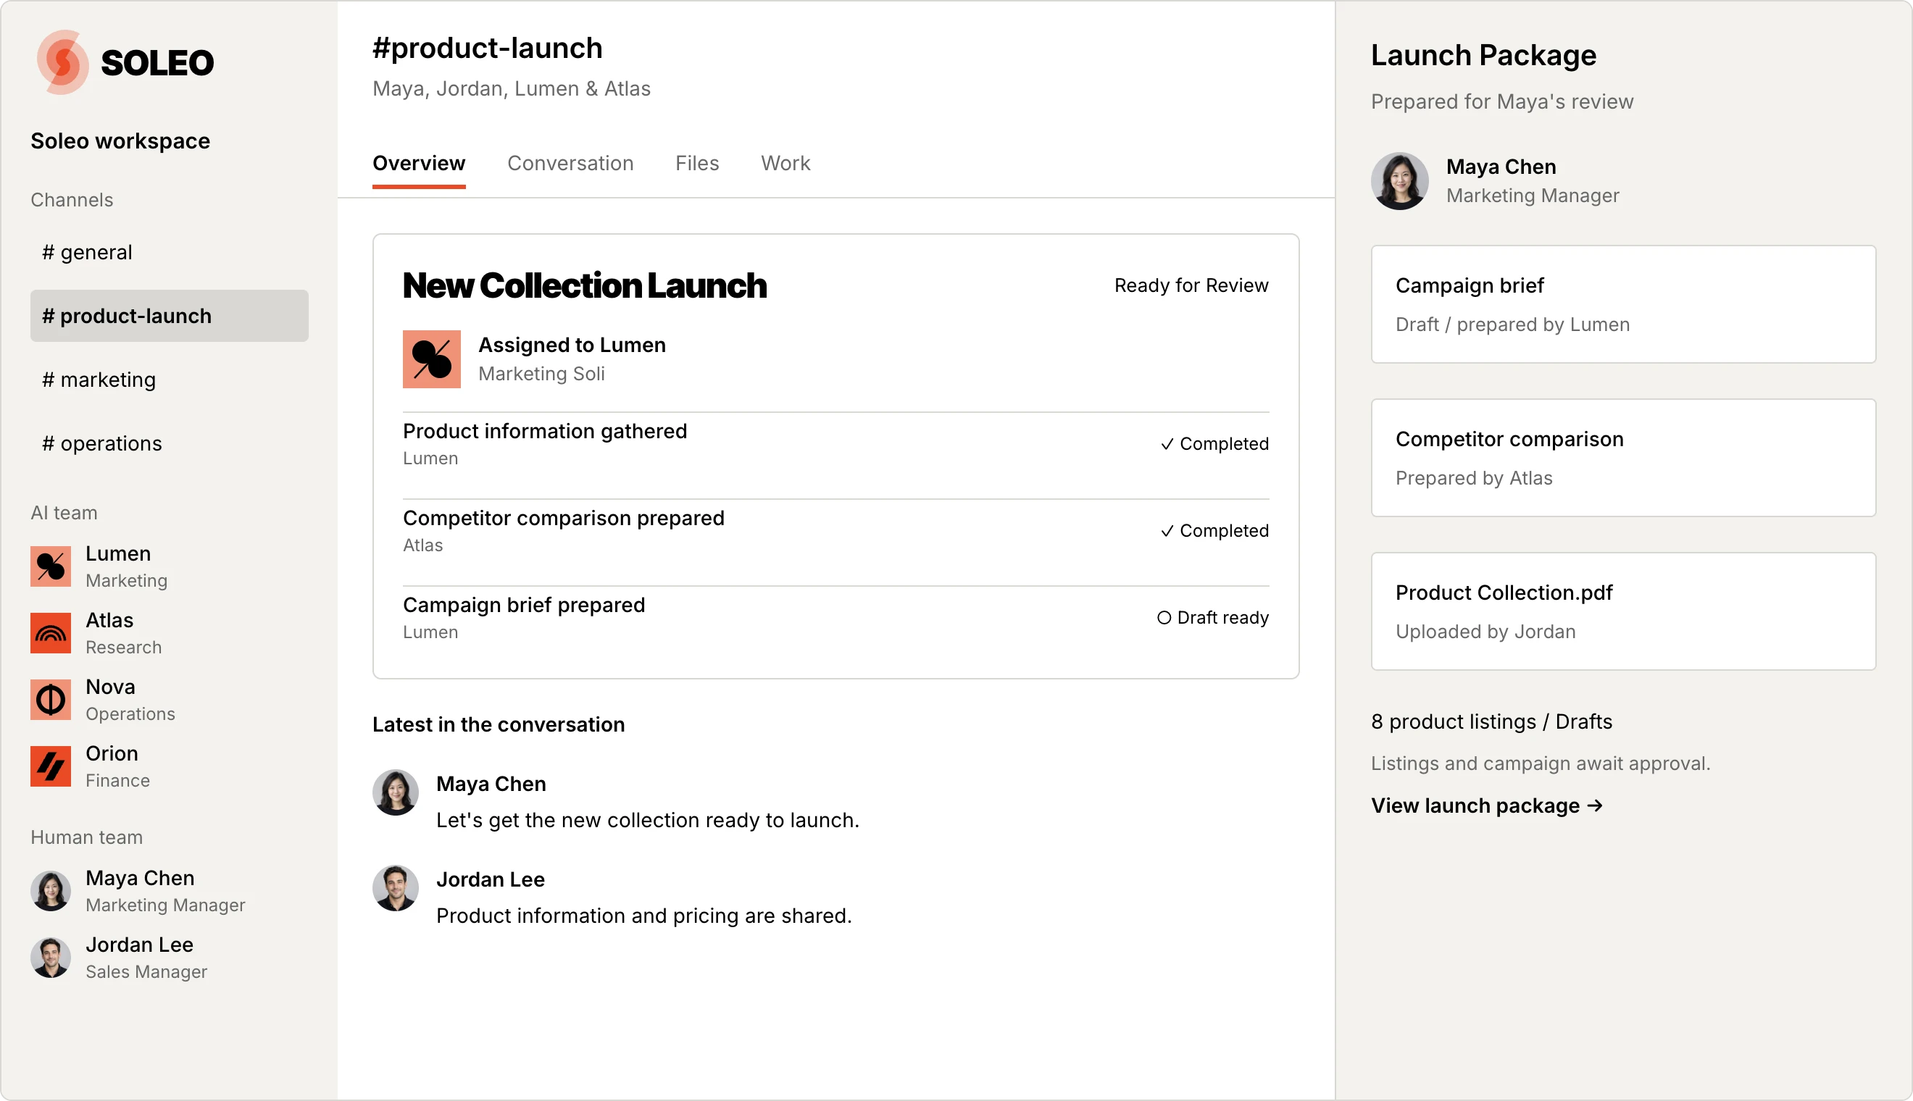Click Maya Chen's avatar in the conversation
This screenshot has height=1101, width=1913.
click(x=396, y=792)
